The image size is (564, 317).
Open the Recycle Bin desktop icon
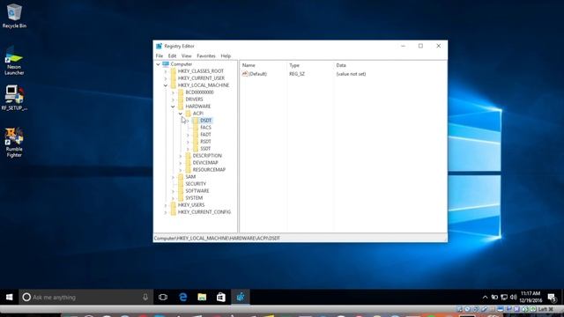[x=14, y=16]
